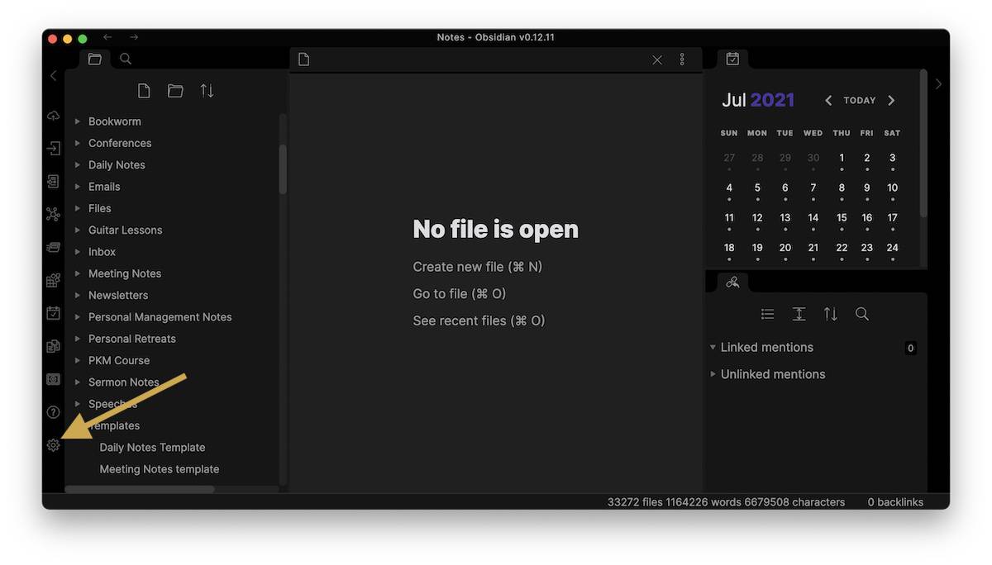Show the backlinks search filter

tap(861, 314)
